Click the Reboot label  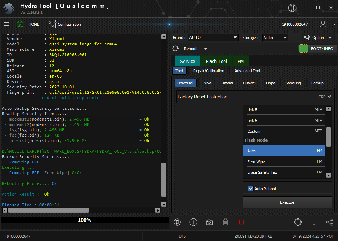point(190,49)
